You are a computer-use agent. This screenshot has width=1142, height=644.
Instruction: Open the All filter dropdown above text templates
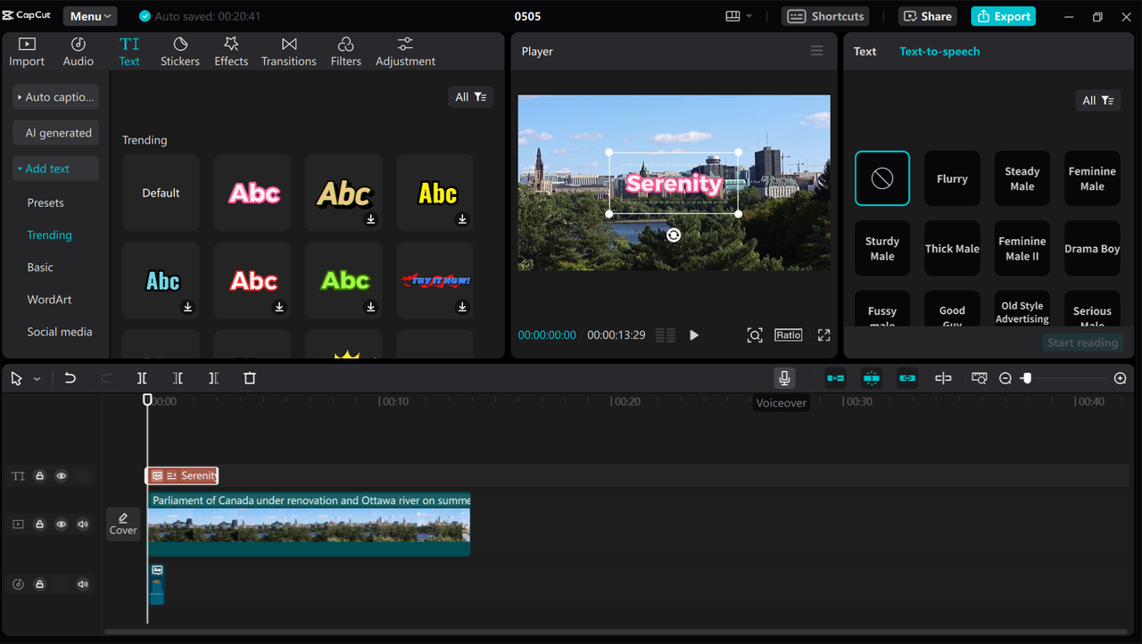coord(470,96)
